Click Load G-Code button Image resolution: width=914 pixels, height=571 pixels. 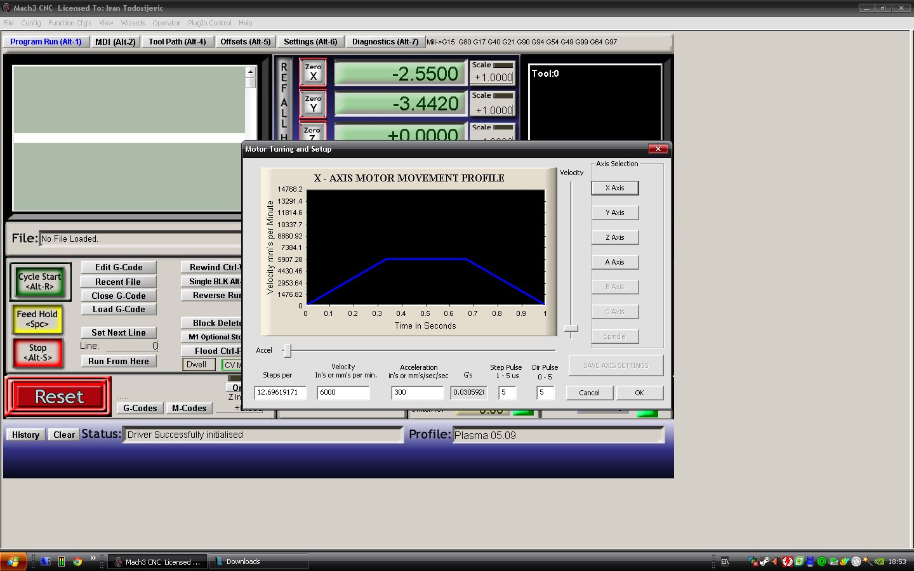coord(119,310)
